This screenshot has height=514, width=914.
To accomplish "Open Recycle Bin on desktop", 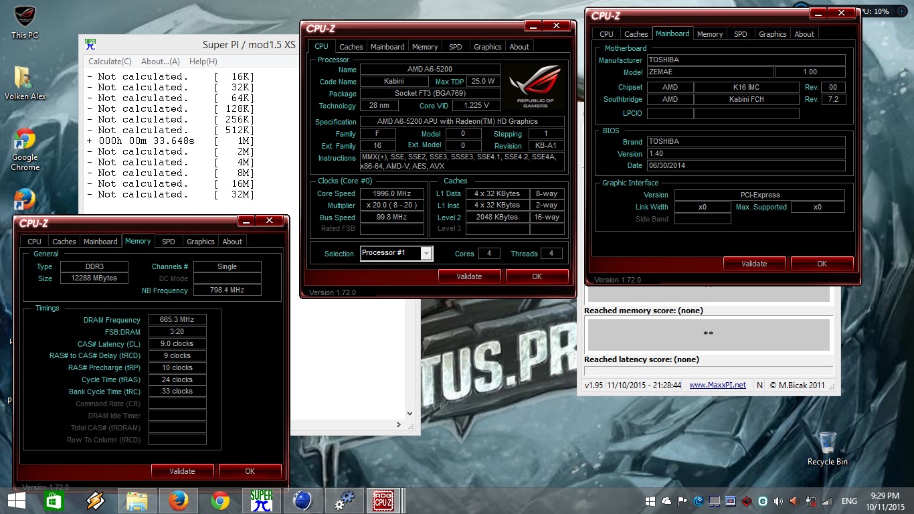I will click(827, 448).
